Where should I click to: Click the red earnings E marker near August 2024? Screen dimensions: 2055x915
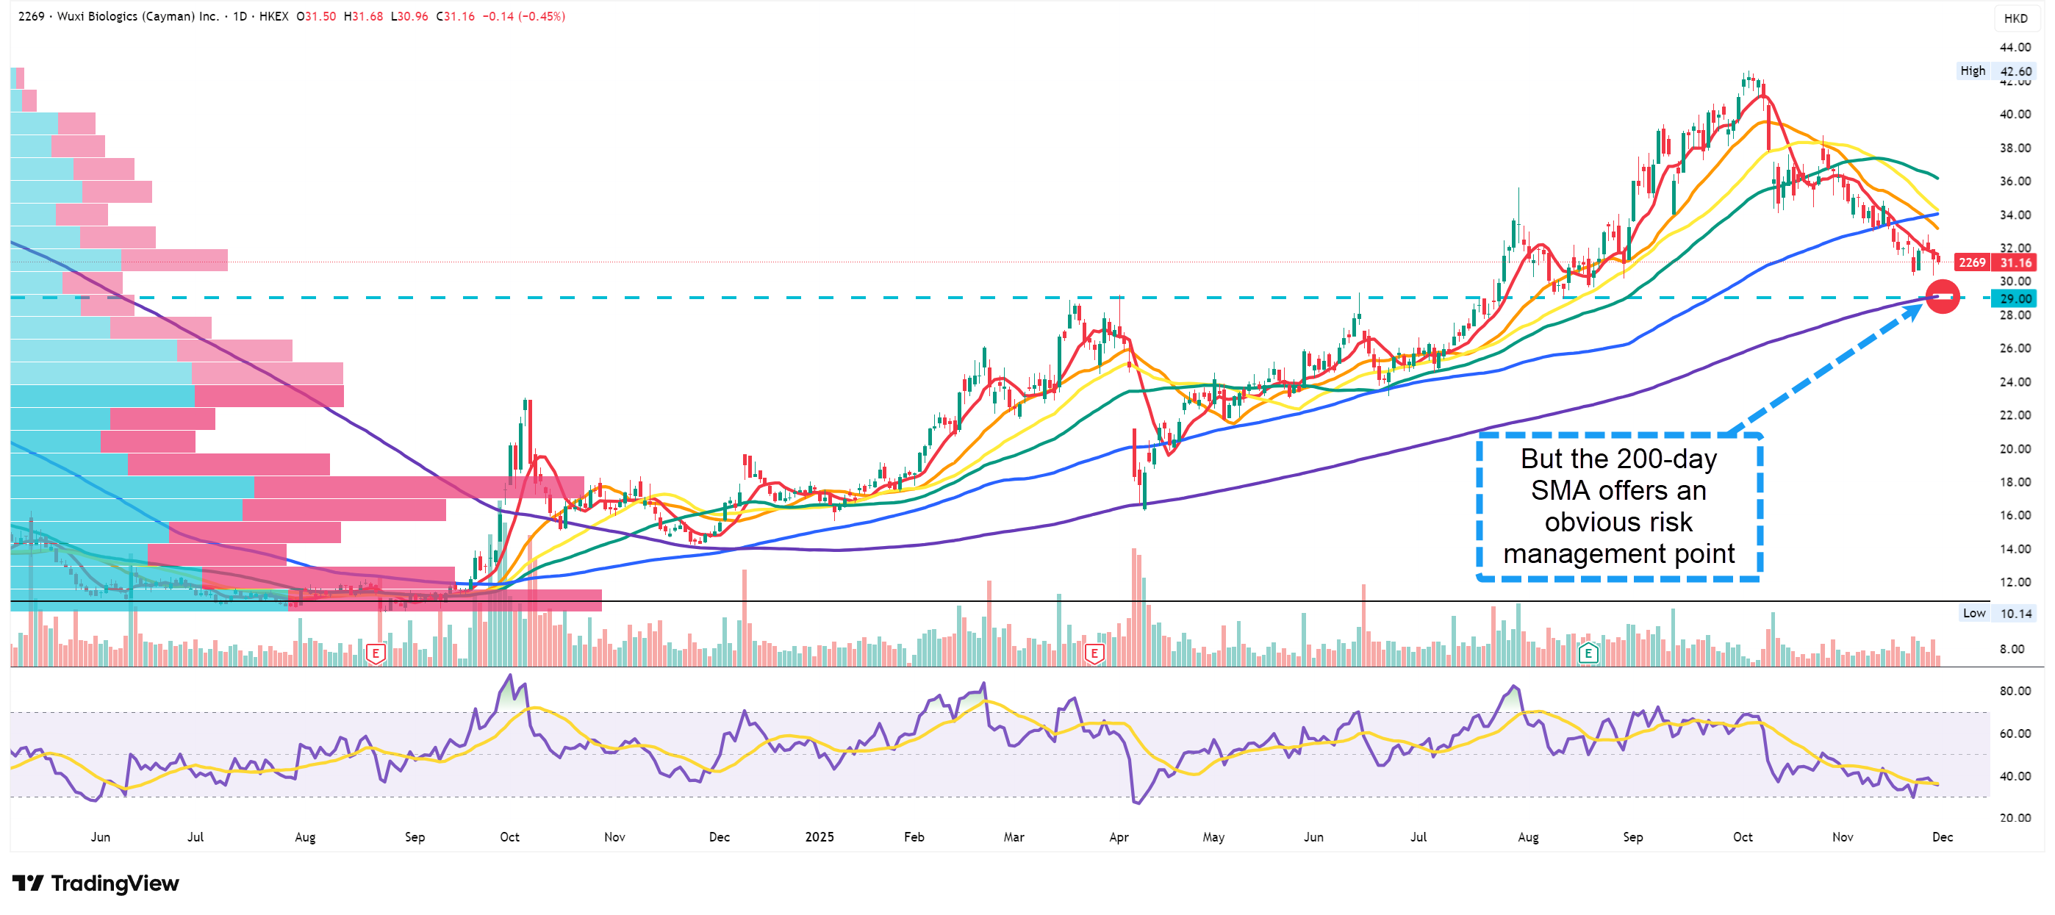tap(375, 654)
